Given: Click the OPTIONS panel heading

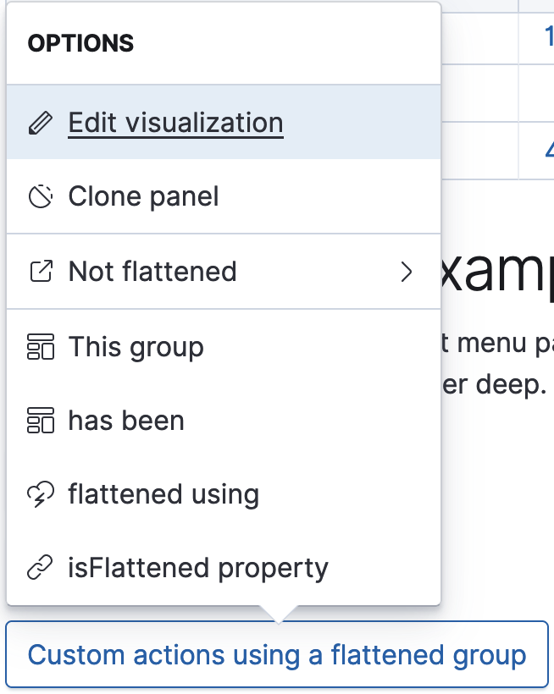Looking at the screenshot, I should click(x=81, y=42).
